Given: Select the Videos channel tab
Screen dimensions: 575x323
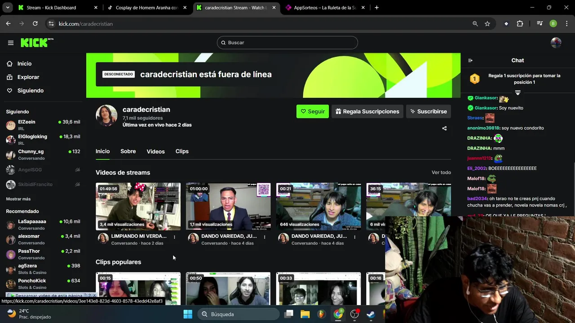Looking at the screenshot, I should click(155, 152).
